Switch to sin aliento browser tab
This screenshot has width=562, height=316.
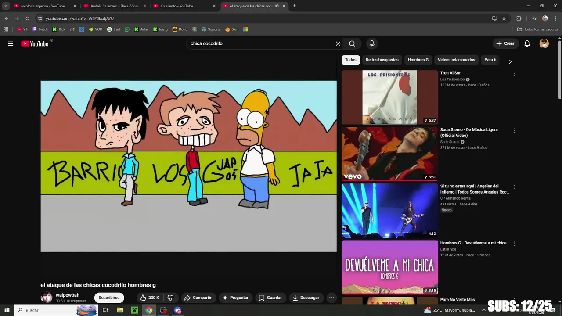tap(184, 6)
